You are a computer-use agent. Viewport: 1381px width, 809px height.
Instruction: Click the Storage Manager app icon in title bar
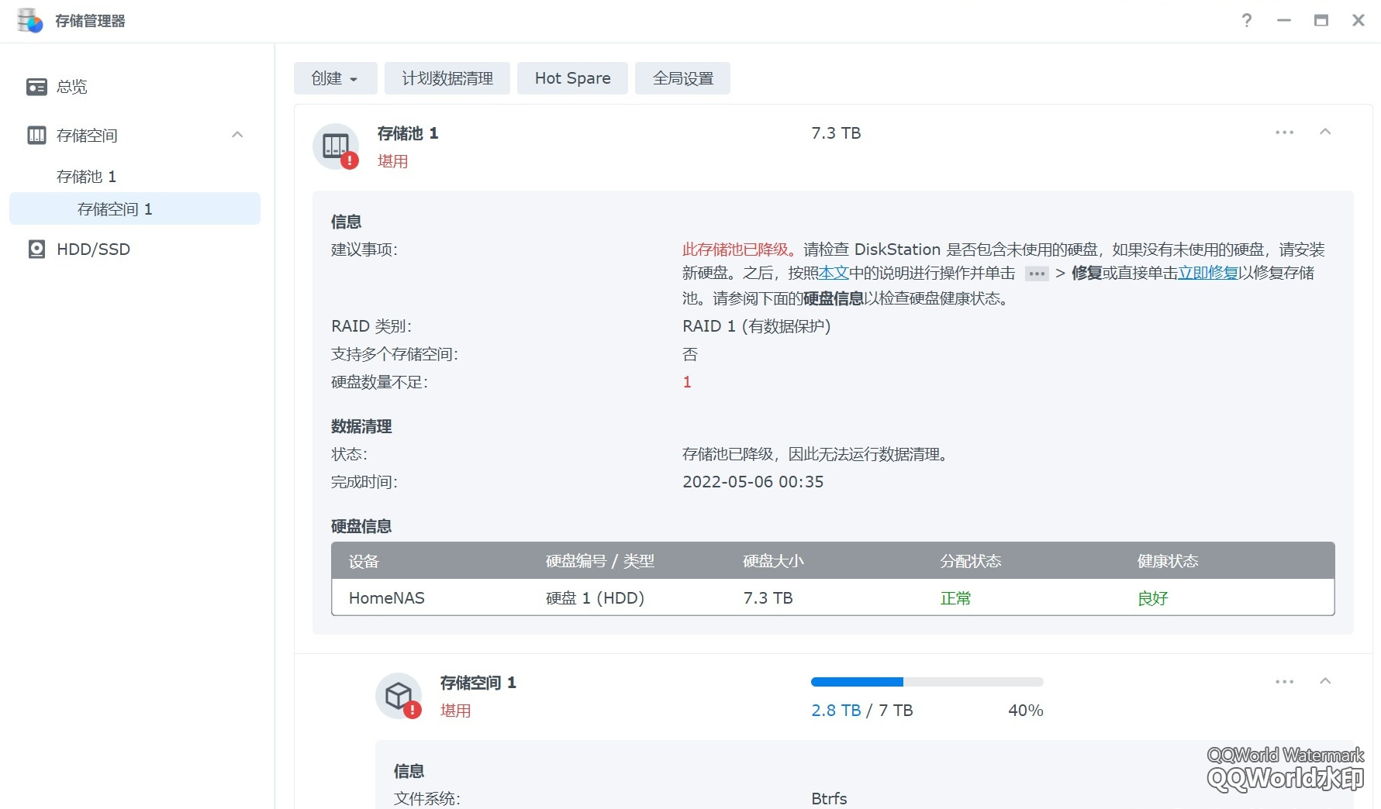[x=29, y=21]
